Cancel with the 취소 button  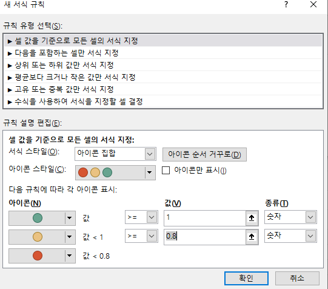click(297, 278)
